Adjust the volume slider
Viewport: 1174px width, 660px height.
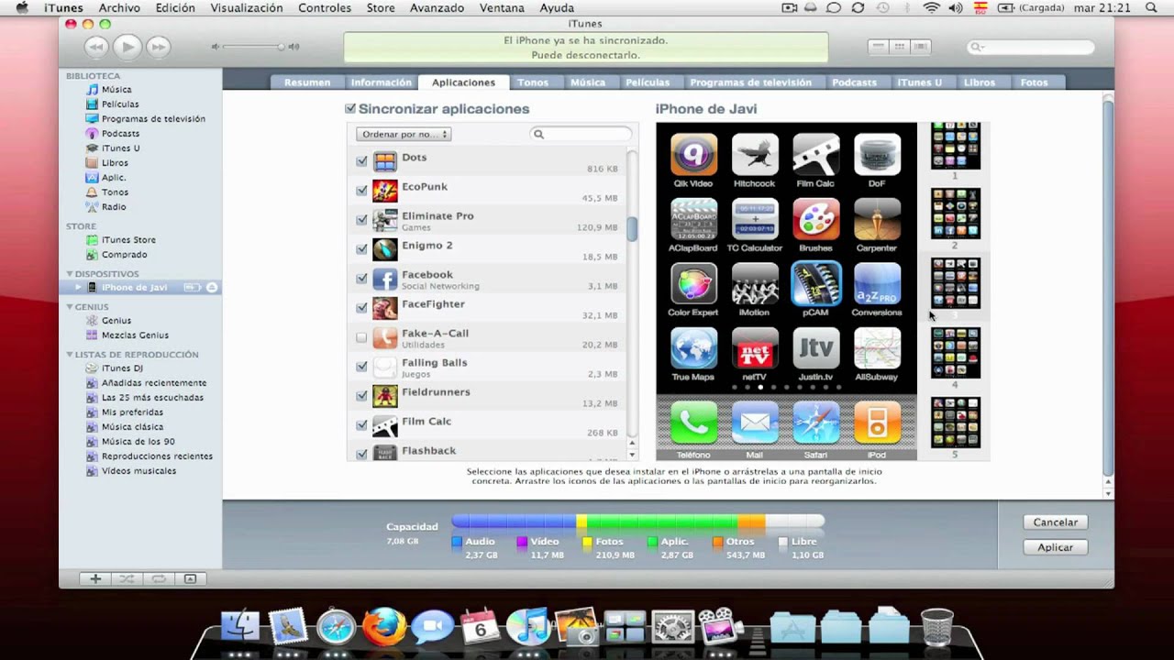(x=252, y=47)
